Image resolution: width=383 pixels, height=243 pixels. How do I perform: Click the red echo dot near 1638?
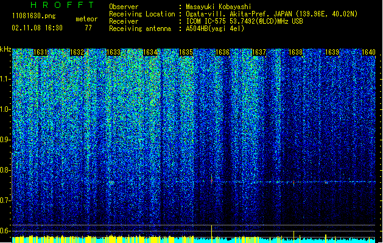click(x=293, y=183)
